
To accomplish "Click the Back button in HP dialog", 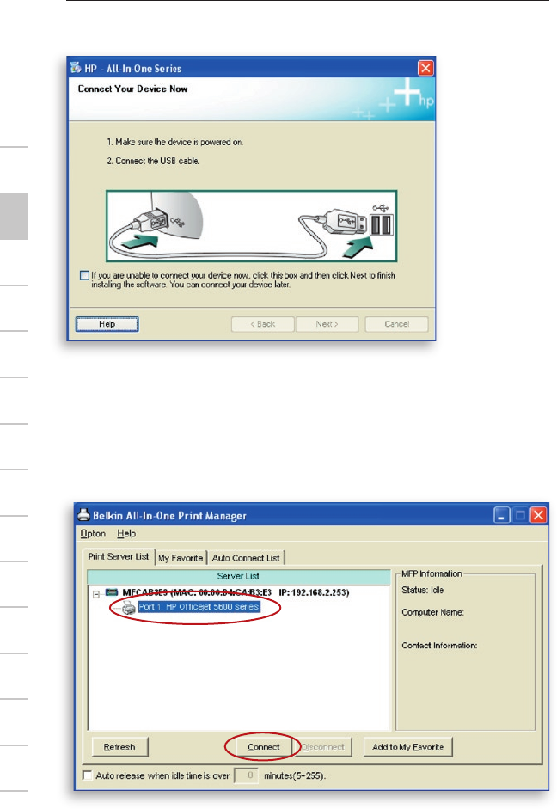I will 262,324.
